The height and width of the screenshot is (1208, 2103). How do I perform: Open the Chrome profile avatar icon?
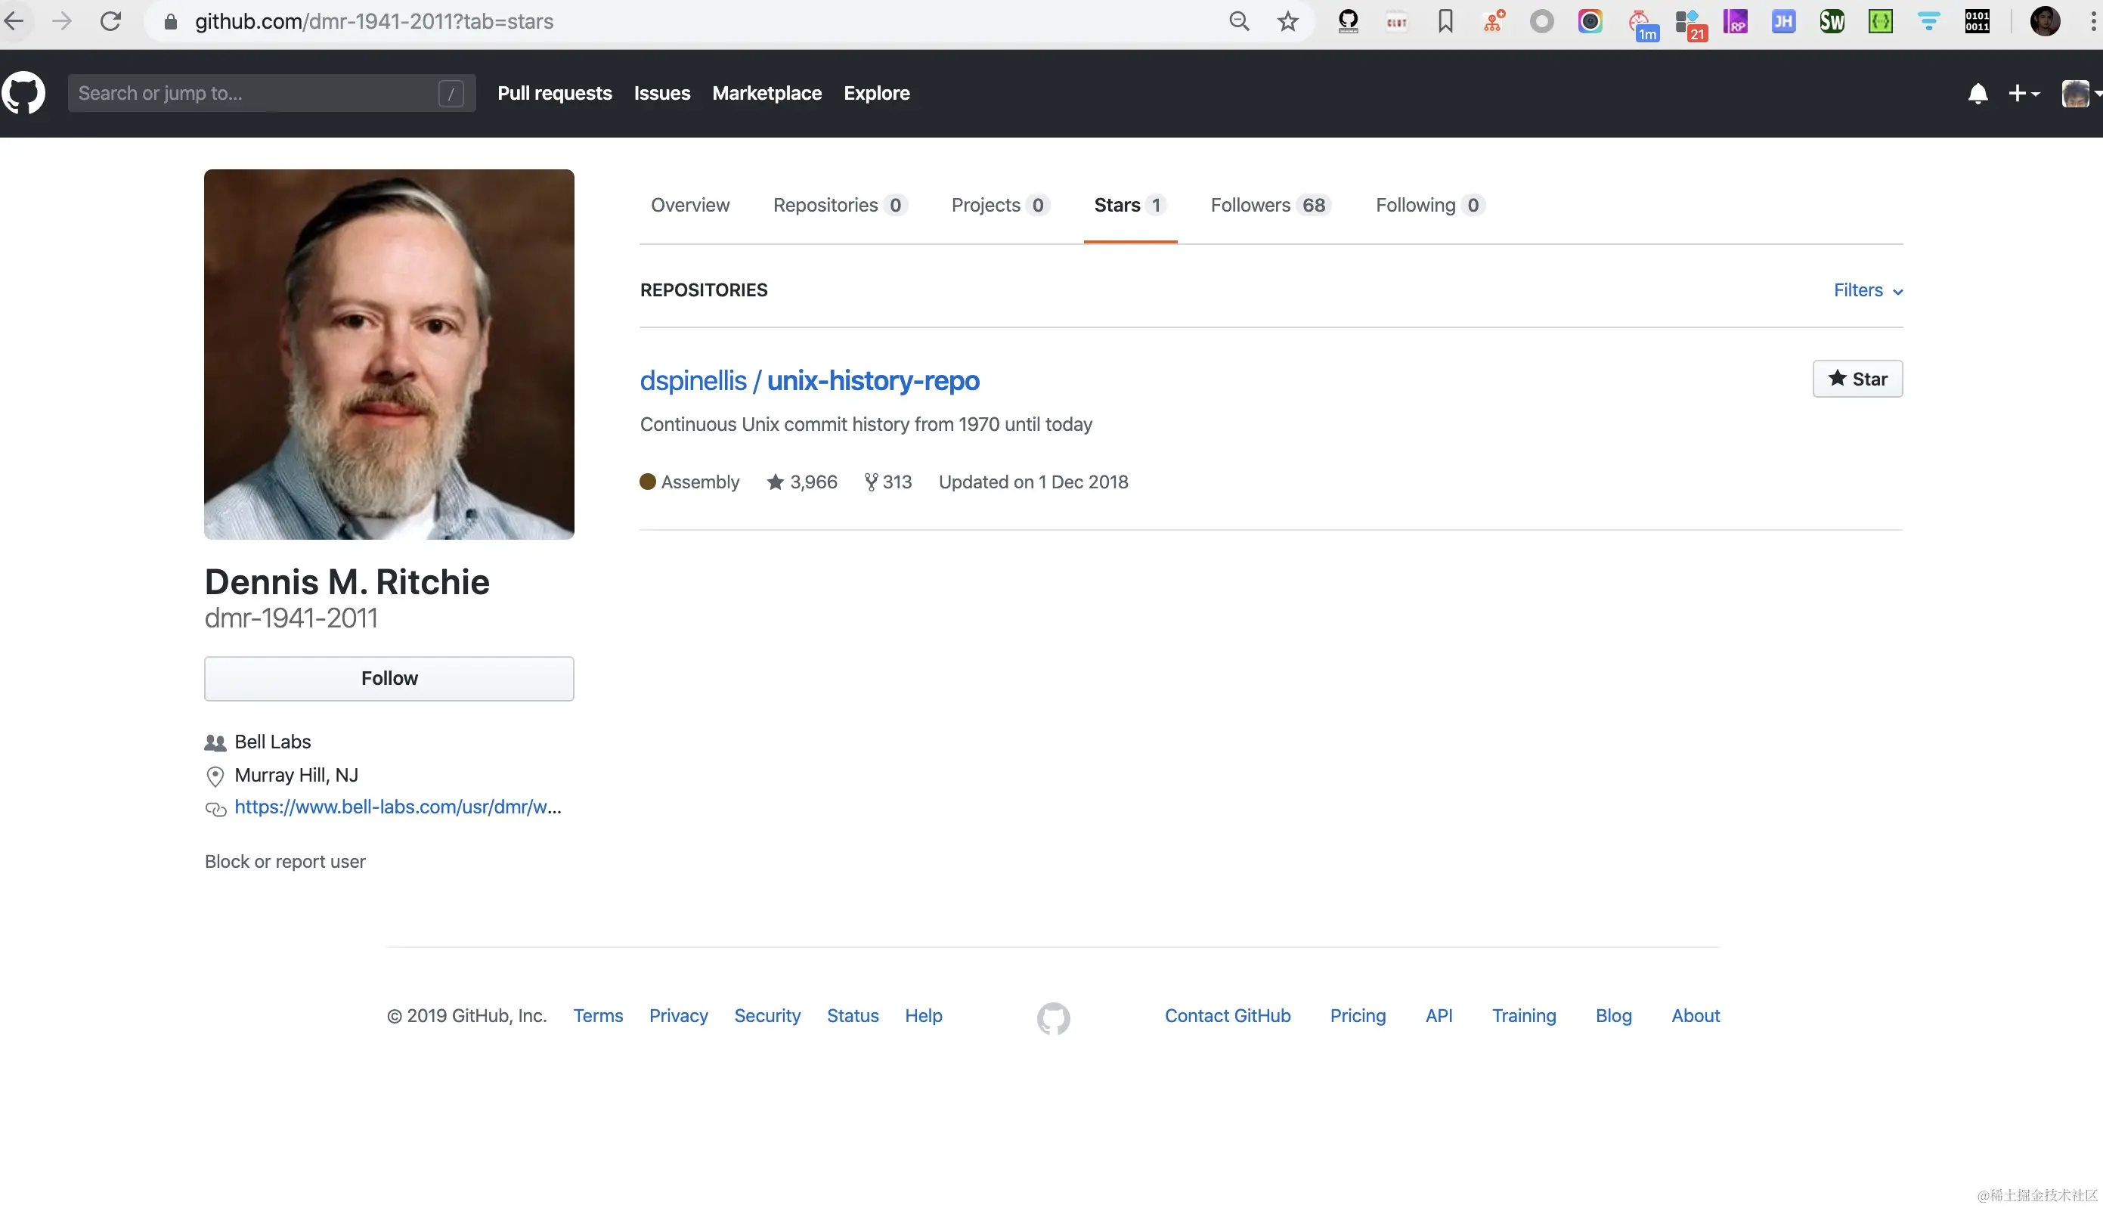pyautogui.click(x=2044, y=22)
